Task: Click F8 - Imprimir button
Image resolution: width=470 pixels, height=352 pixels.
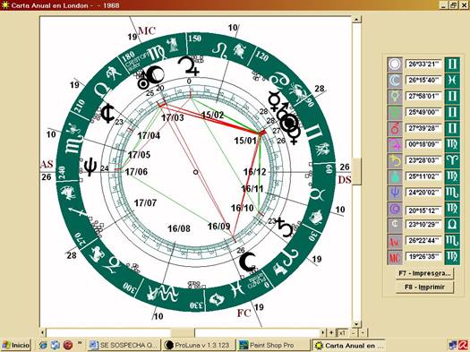Action: tap(424, 288)
